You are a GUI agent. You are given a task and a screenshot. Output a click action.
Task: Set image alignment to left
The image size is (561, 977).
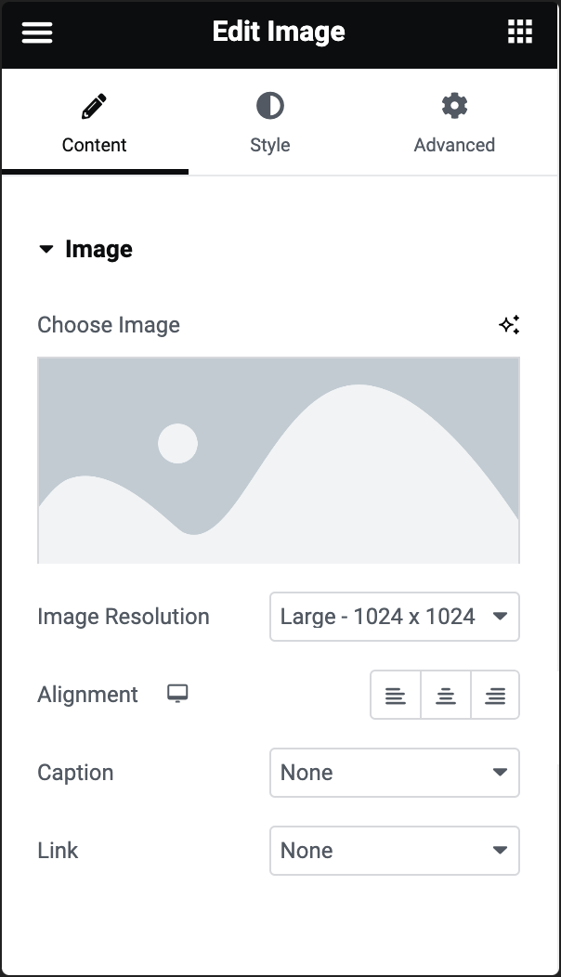point(396,695)
